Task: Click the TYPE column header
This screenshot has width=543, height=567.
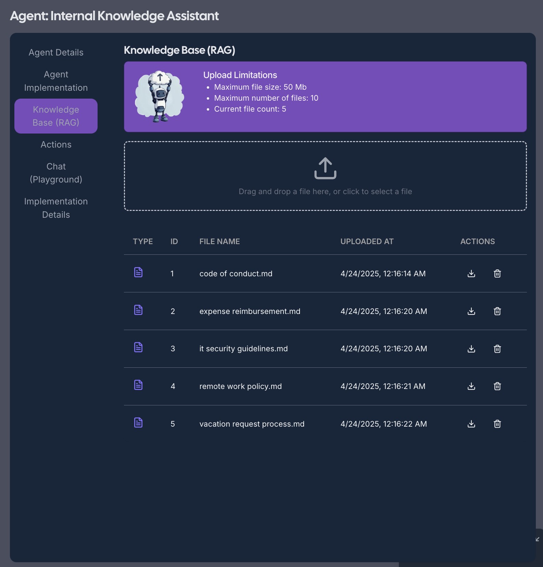Action: [143, 241]
